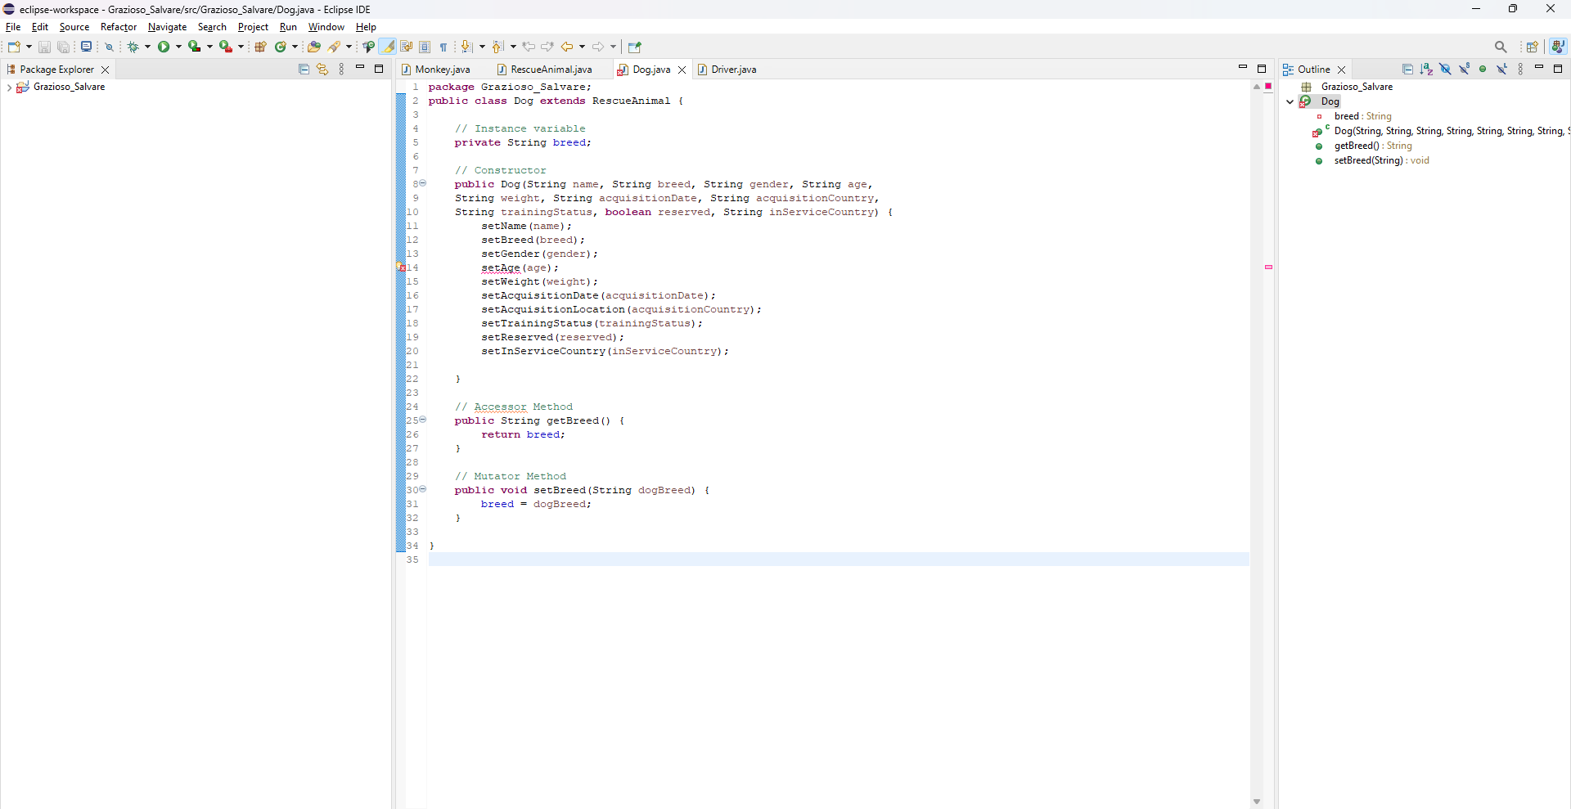Switch to the RescueAnimal.java tab
This screenshot has height=809, width=1571.
tap(551, 70)
